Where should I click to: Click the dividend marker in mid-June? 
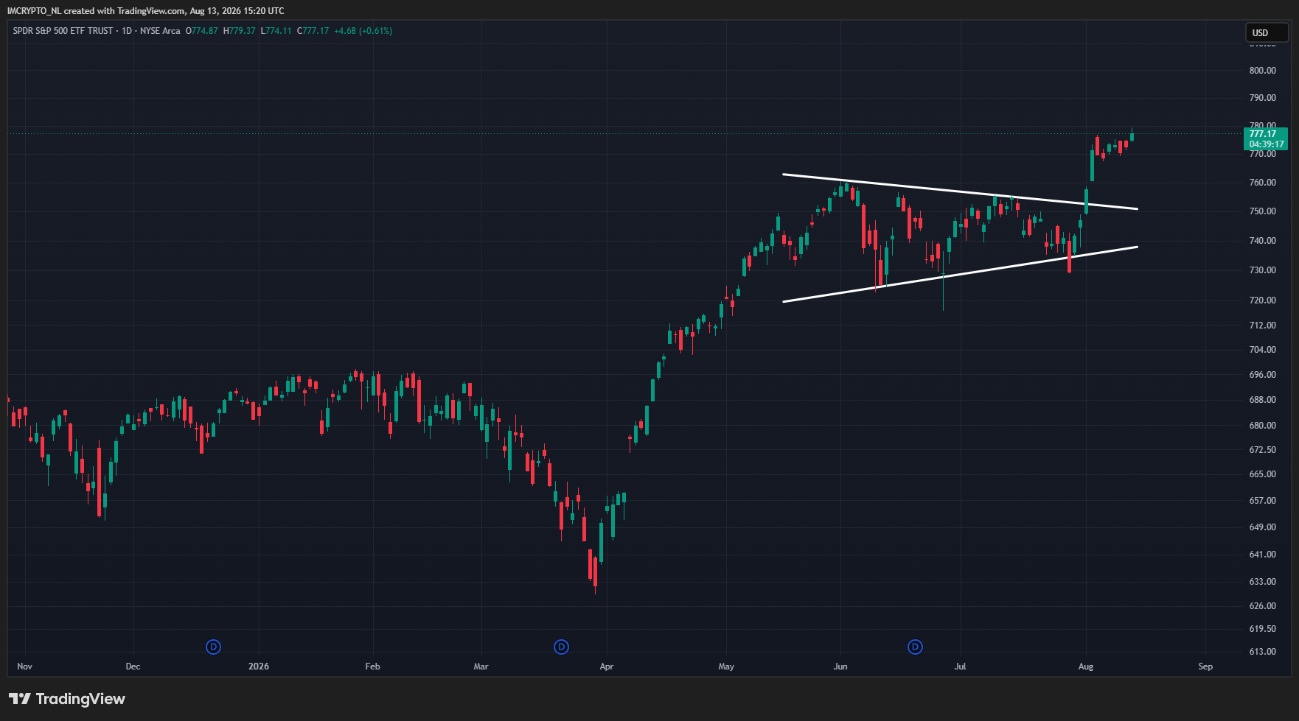[x=915, y=647]
